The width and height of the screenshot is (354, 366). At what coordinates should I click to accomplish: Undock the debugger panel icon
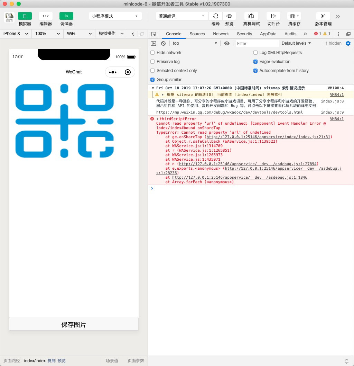click(348, 34)
